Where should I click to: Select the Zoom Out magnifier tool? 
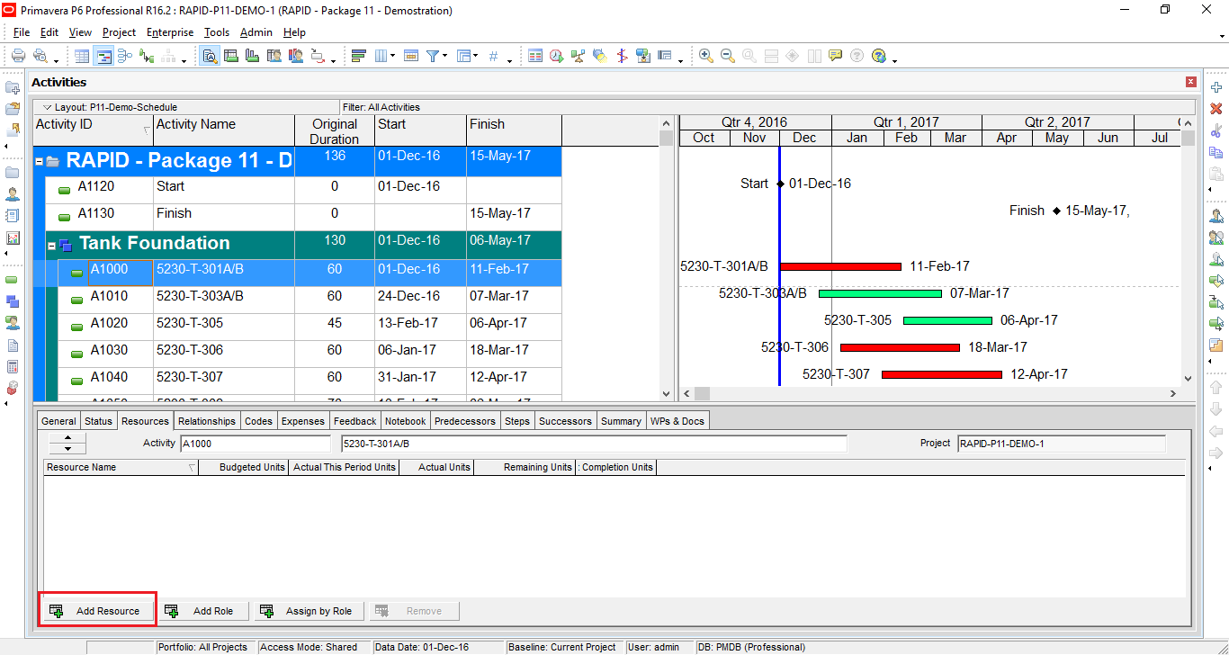tap(726, 56)
